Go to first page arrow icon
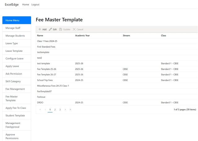 40,109
